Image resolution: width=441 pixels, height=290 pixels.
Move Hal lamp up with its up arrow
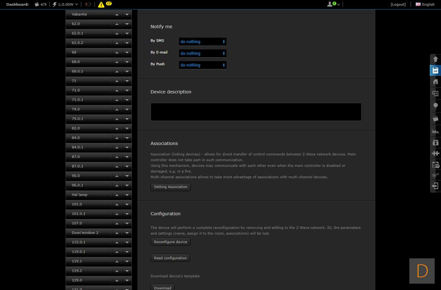pos(117,195)
